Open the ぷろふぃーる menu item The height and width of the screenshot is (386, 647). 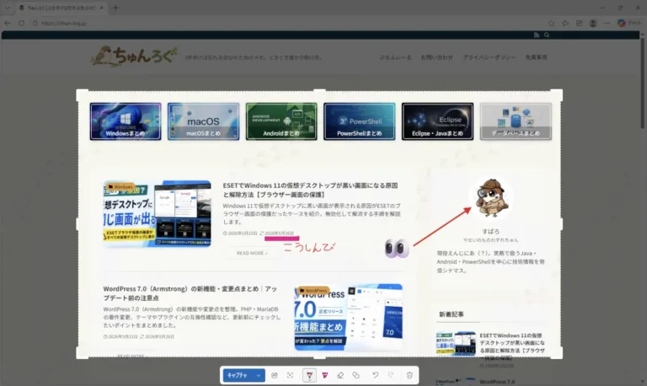pos(395,57)
